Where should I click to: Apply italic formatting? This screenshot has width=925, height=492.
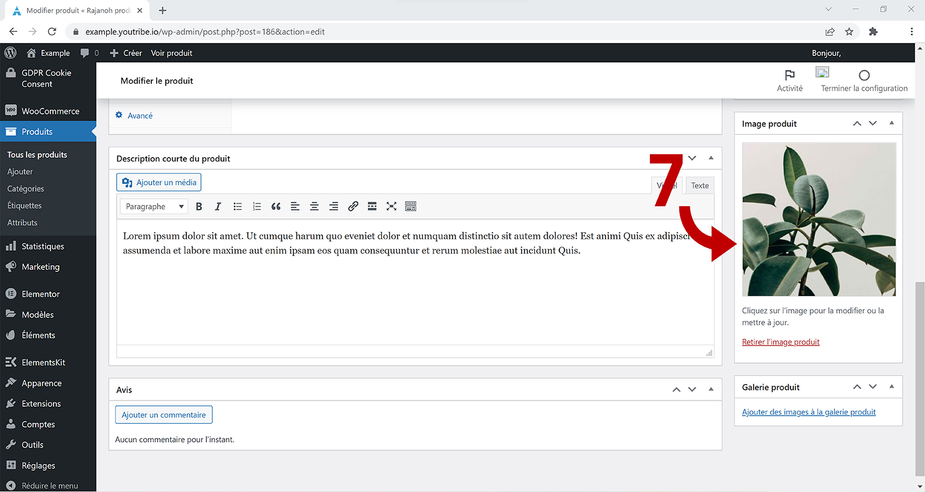click(218, 206)
